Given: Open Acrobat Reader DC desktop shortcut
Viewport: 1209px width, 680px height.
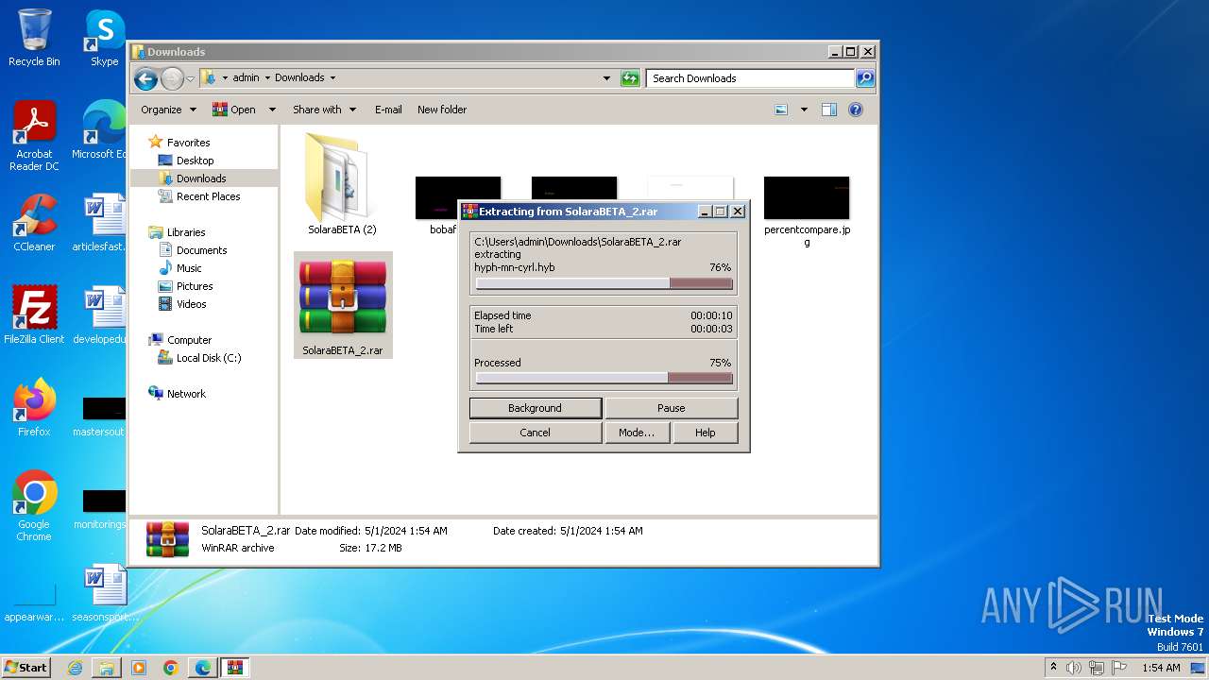Looking at the screenshot, I should coord(34,136).
